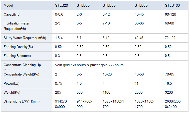This screenshot has width=190, height=113.
Task: Click the 18.5 power value for STLB100
Action: [168, 83]
